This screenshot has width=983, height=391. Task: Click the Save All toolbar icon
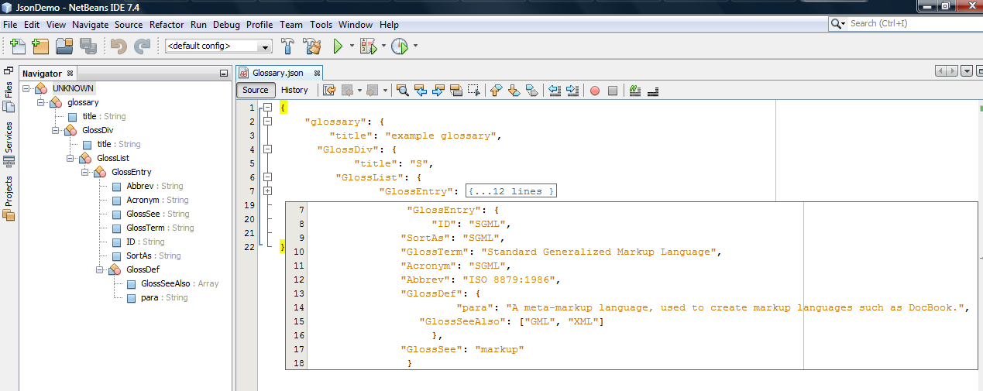point(87,46)
